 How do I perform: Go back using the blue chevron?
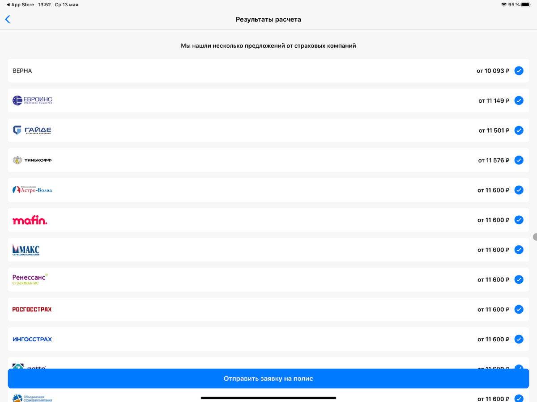pyautogui.click(x=8, y=19)
